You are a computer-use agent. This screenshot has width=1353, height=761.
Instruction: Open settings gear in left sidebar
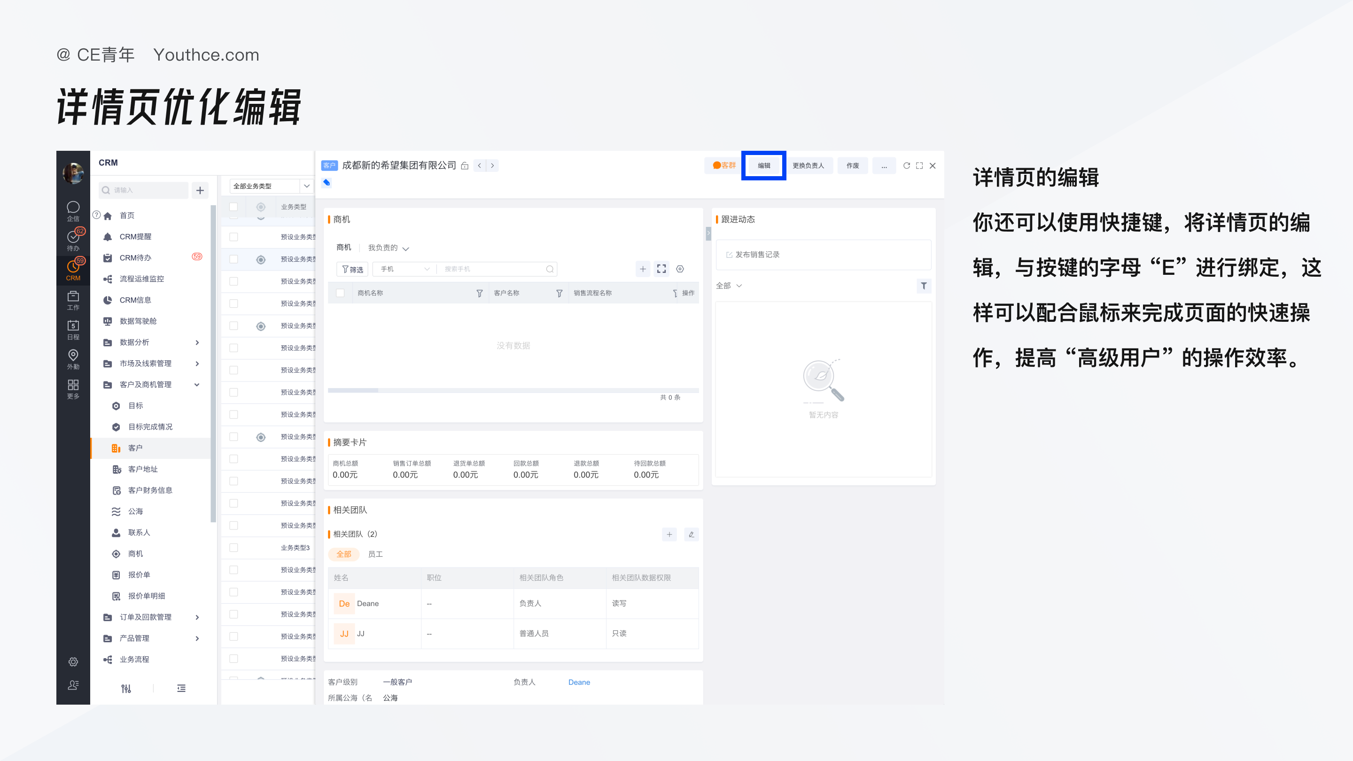[x=73, y=662]
